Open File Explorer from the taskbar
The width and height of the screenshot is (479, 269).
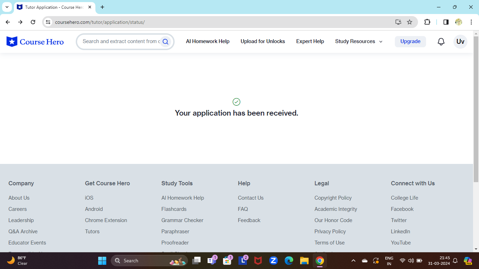point(304,261)
